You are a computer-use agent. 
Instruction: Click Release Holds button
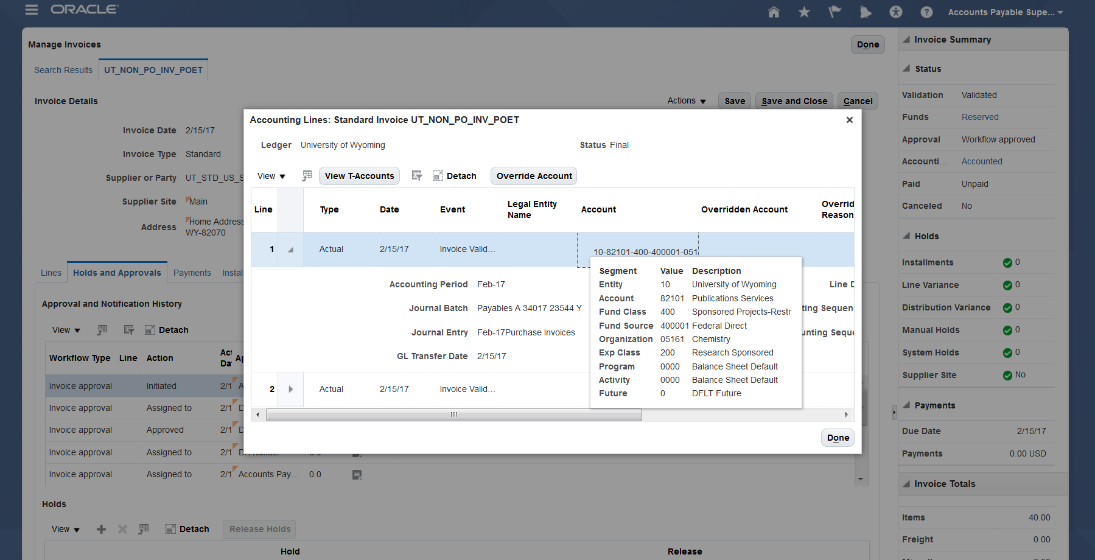pyautogui.click(x=260, y=529)
